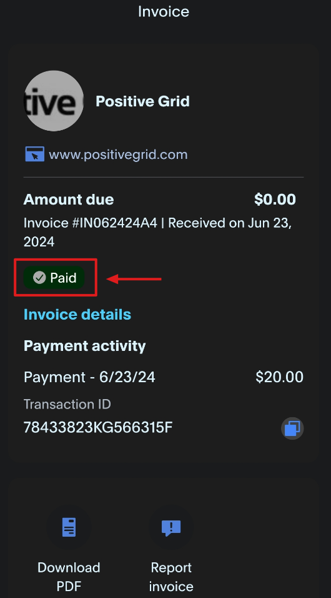Click the Report invoice speech-bubble icon
Viewport: 331px width, 598px height.
tap(171, 528)
